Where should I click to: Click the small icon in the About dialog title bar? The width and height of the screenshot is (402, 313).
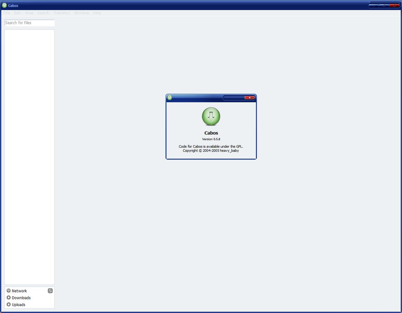coord(170,98)
